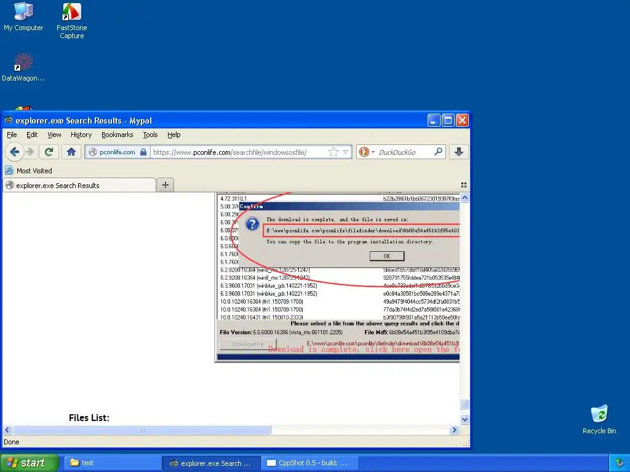Show the tab groups grid icon
630x472 pixels.
coord(464,185)
